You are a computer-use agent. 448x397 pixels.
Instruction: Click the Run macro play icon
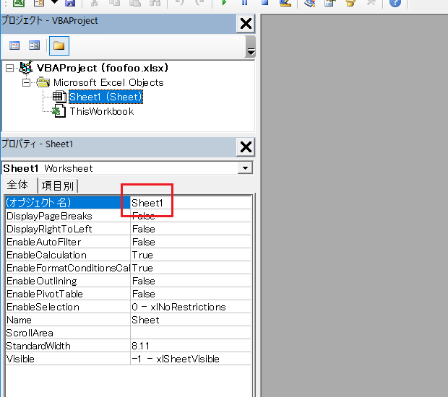(224, 4)
